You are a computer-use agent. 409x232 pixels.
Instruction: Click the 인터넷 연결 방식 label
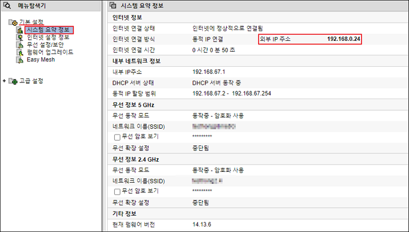[x=134, y=39]
